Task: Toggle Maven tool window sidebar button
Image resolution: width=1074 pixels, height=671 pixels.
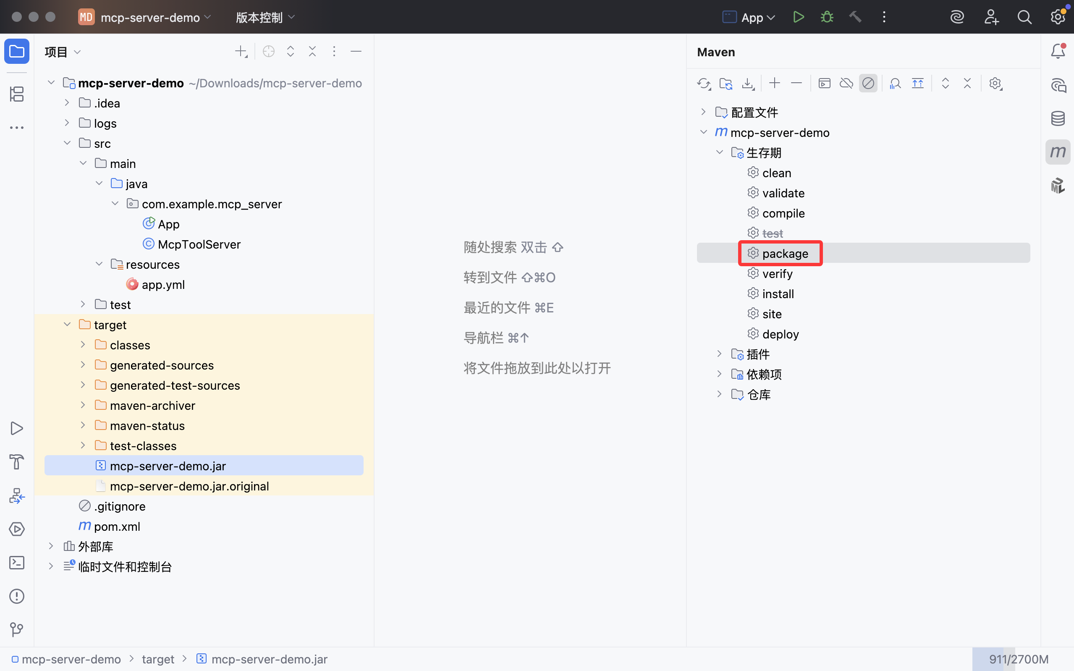Action: [1058, 152]
